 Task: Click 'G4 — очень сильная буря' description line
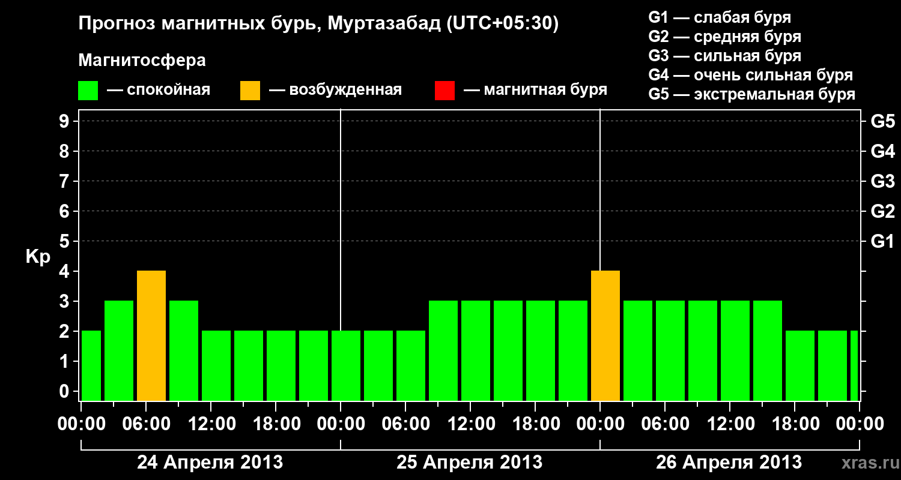pyautogui.click(x=751, y=75)
